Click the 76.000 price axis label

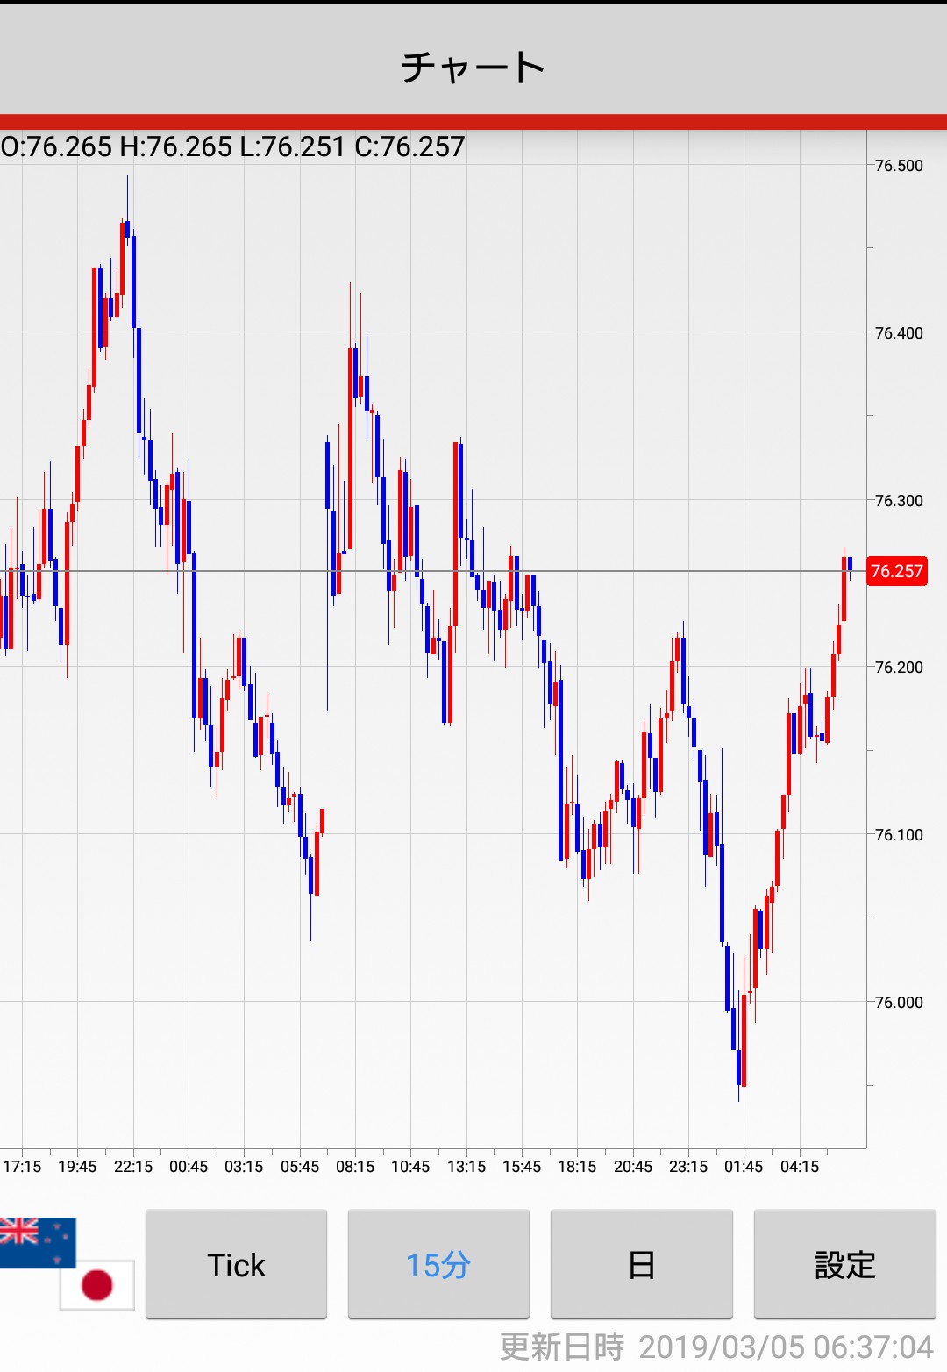[x=899, y=1003]
